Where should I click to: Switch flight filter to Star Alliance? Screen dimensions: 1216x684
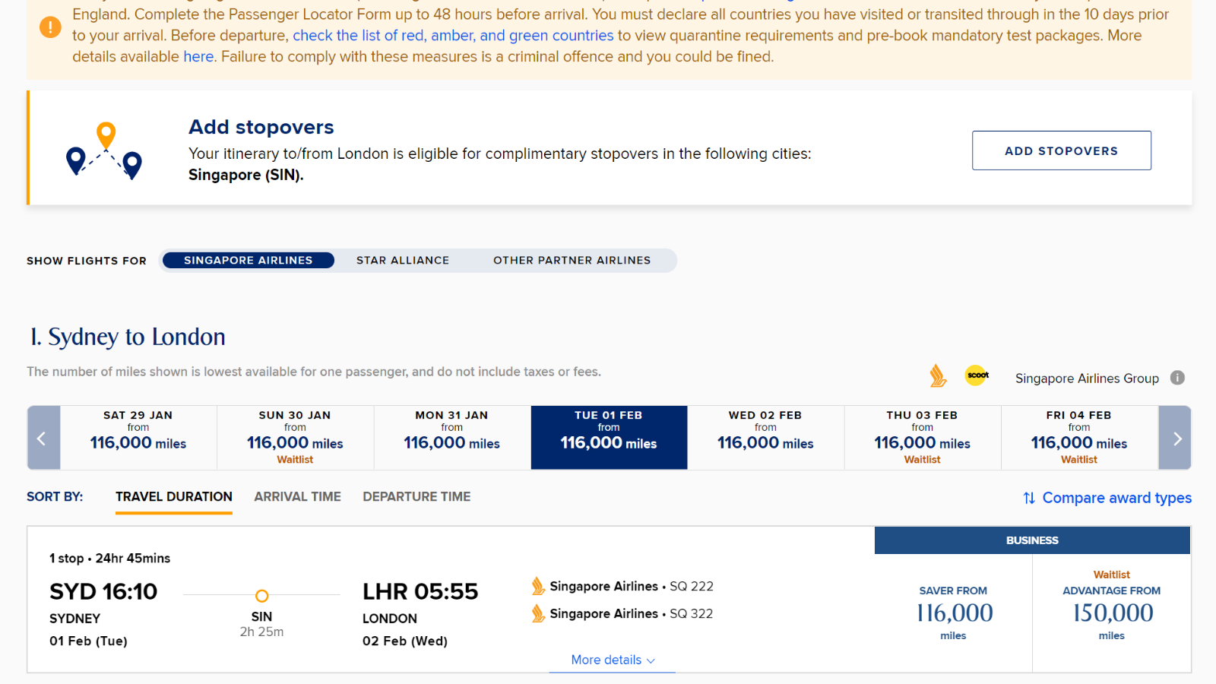403,261
